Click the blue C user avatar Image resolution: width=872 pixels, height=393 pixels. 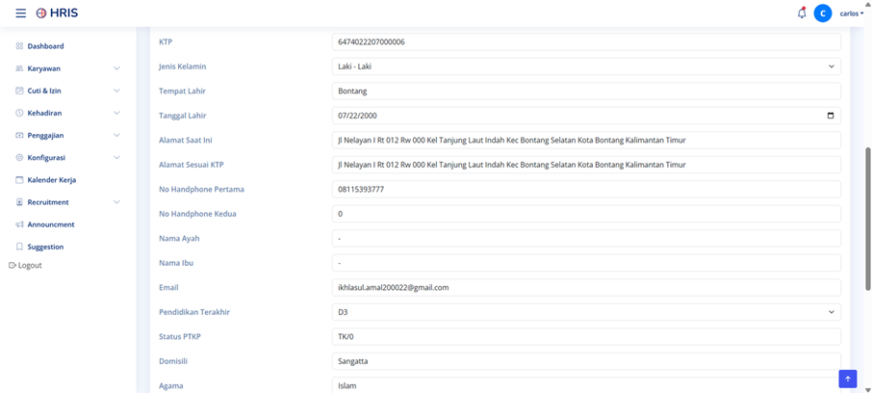pyautogui.click(x=823, y=13)
